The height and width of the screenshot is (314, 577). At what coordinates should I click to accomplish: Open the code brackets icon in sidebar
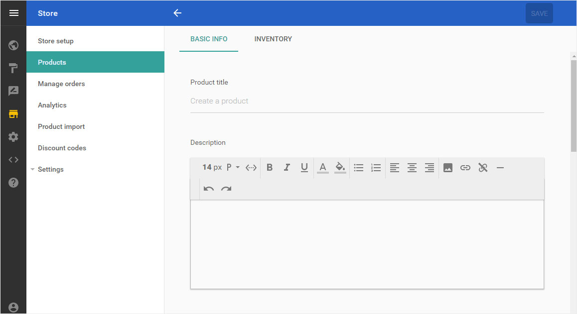click(x=13, y=160)
